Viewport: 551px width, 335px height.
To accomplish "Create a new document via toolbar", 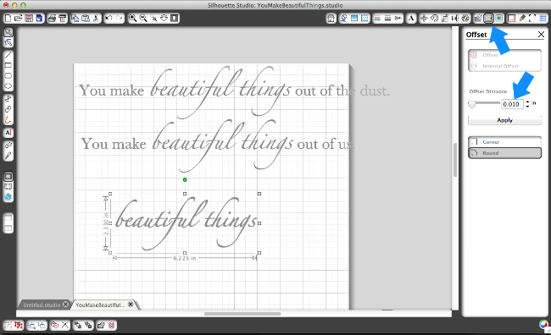I will [x=8, y=18].
